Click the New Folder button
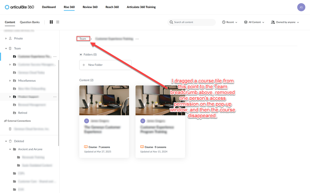Image resolution: width=310 pixels, height=193 pixels. click(106, 65)
